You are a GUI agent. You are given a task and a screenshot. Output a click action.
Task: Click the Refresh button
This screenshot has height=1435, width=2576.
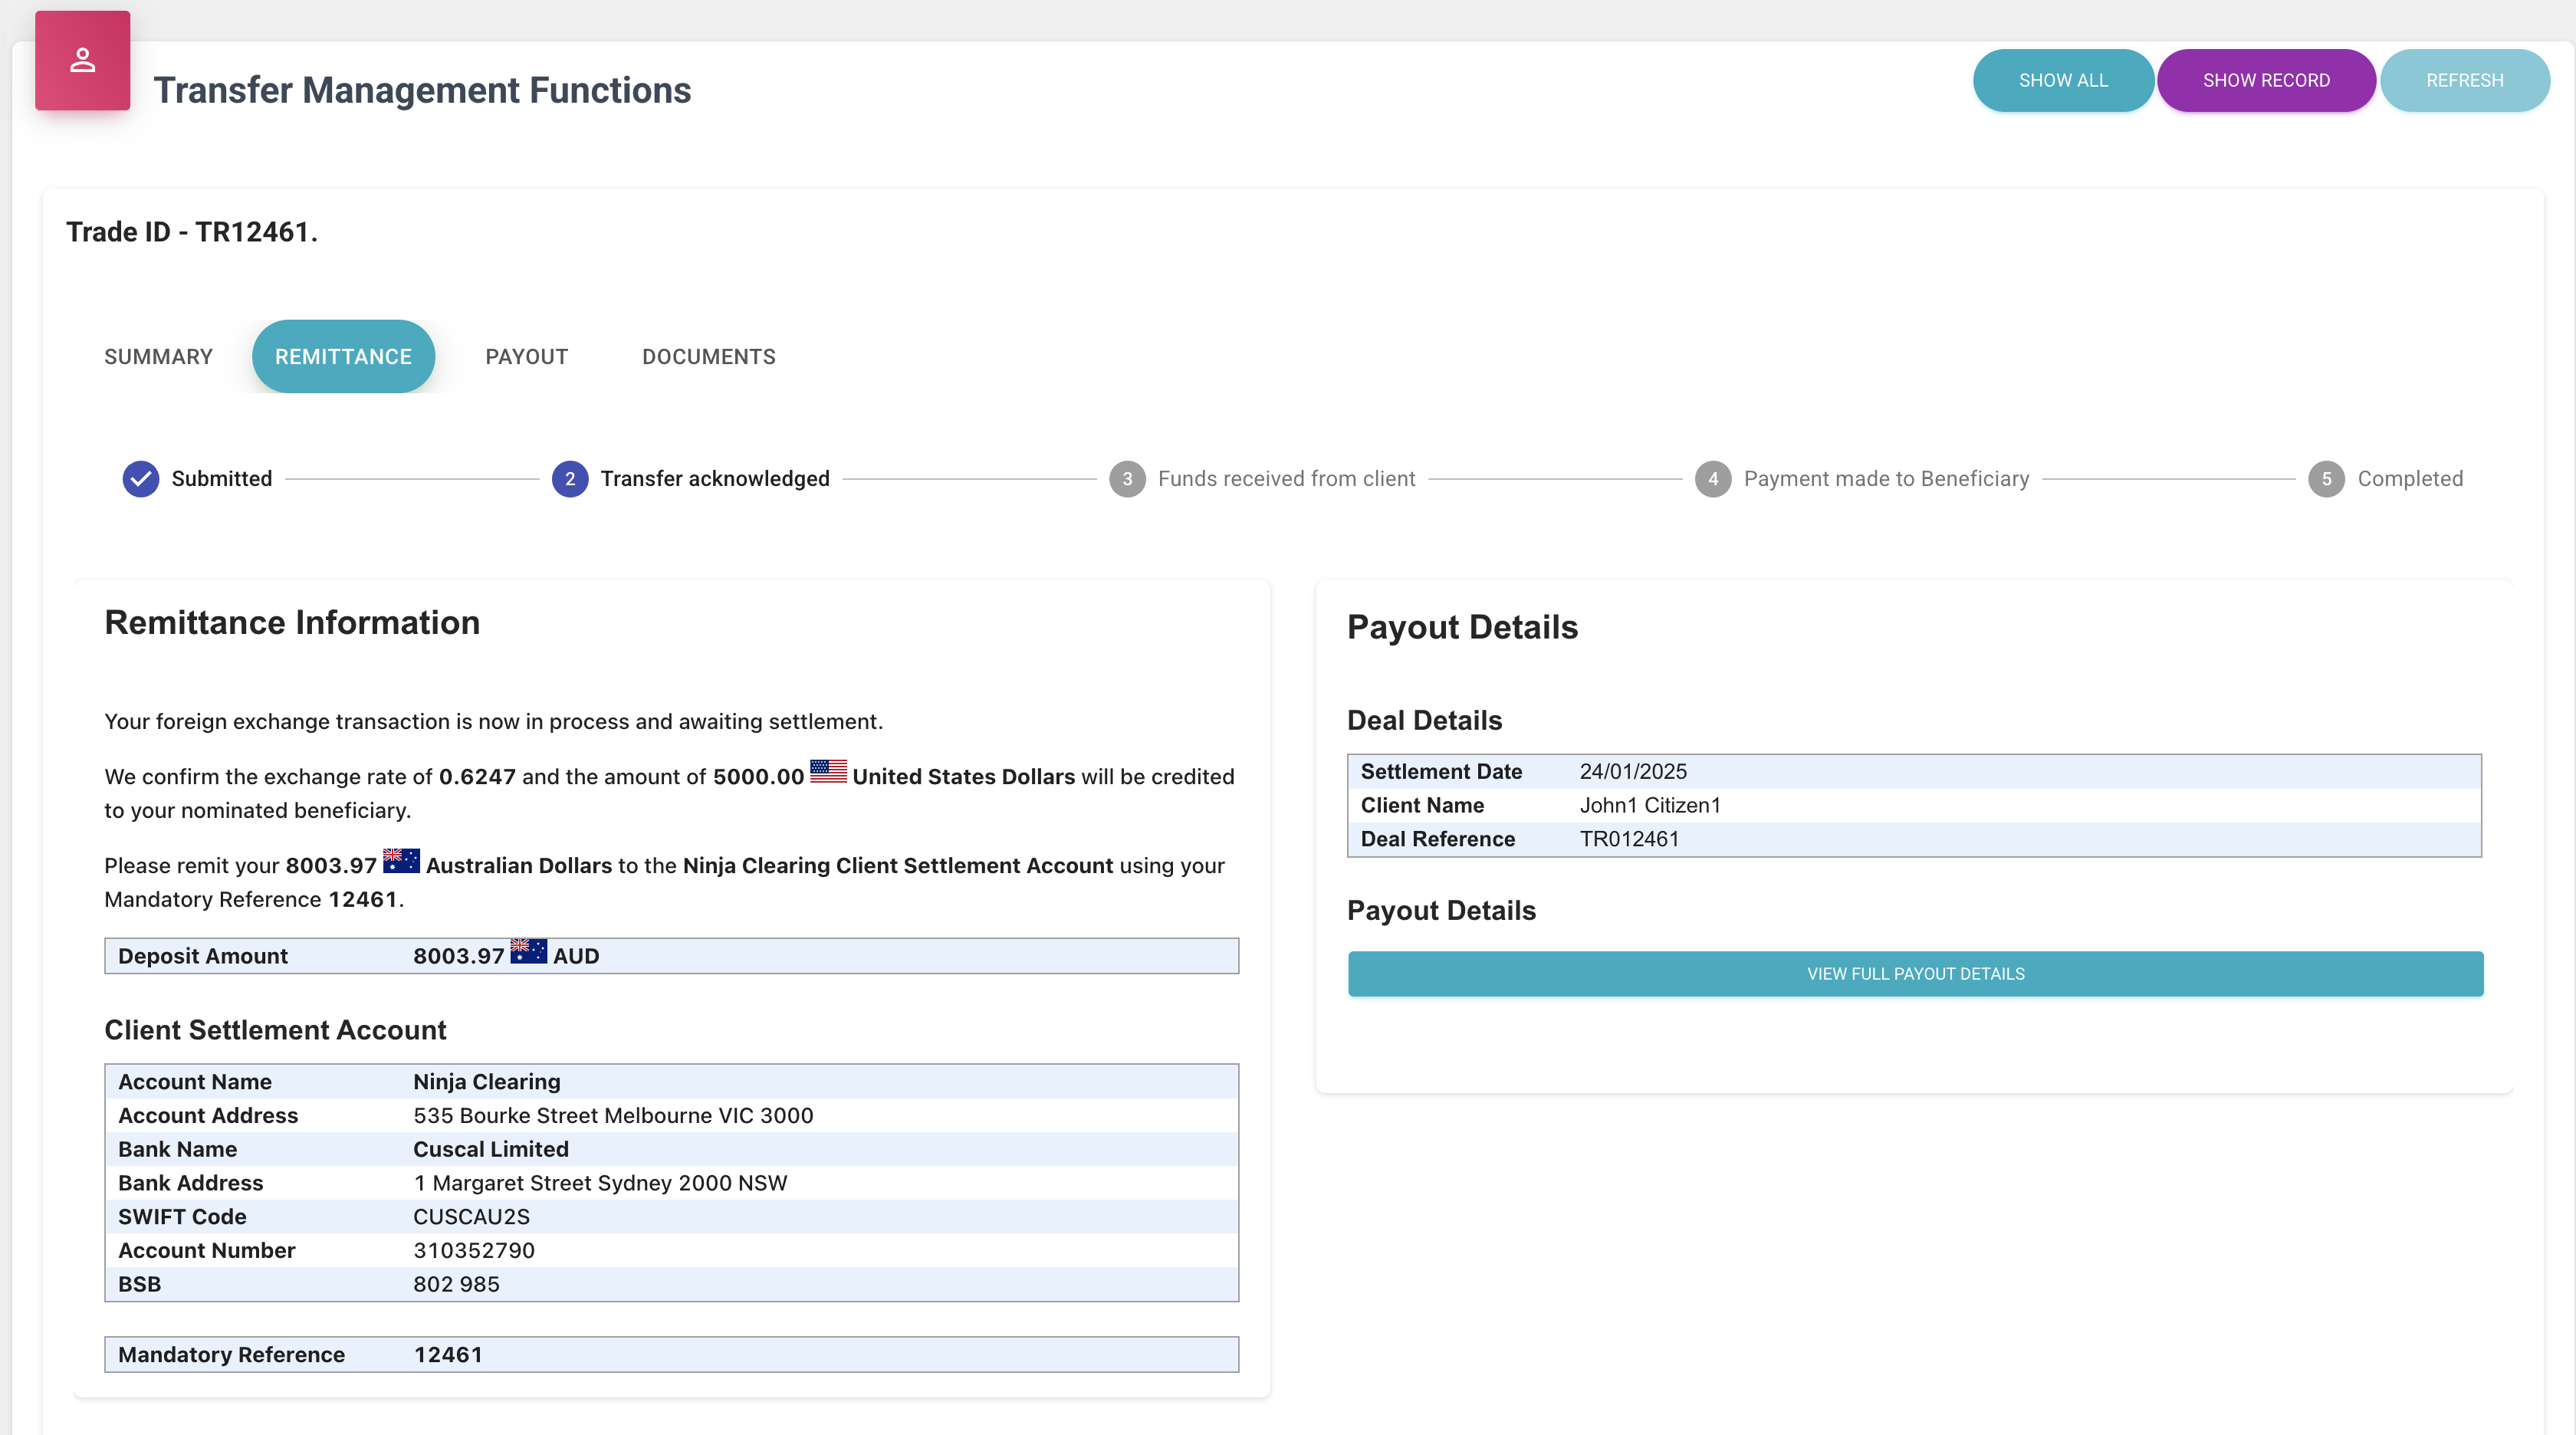(x=2464, y=80)
